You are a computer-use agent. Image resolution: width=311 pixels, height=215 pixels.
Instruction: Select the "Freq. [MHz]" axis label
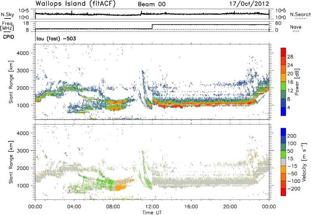click(8, 26)
